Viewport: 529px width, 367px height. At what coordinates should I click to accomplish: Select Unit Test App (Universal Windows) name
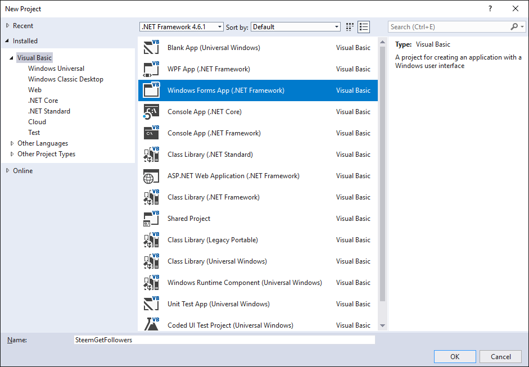(219, 304)
